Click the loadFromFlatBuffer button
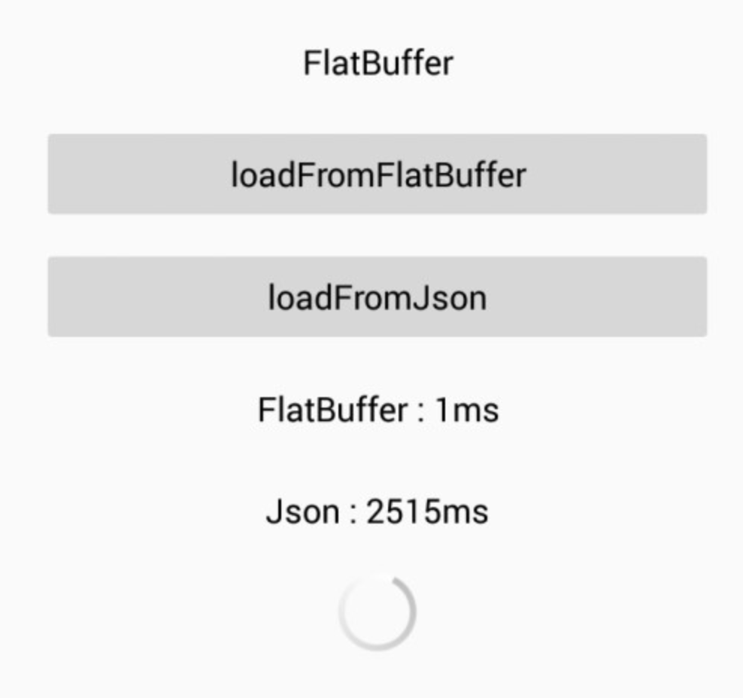The height and width of the screenshot is (698, 743). [378, 174]
